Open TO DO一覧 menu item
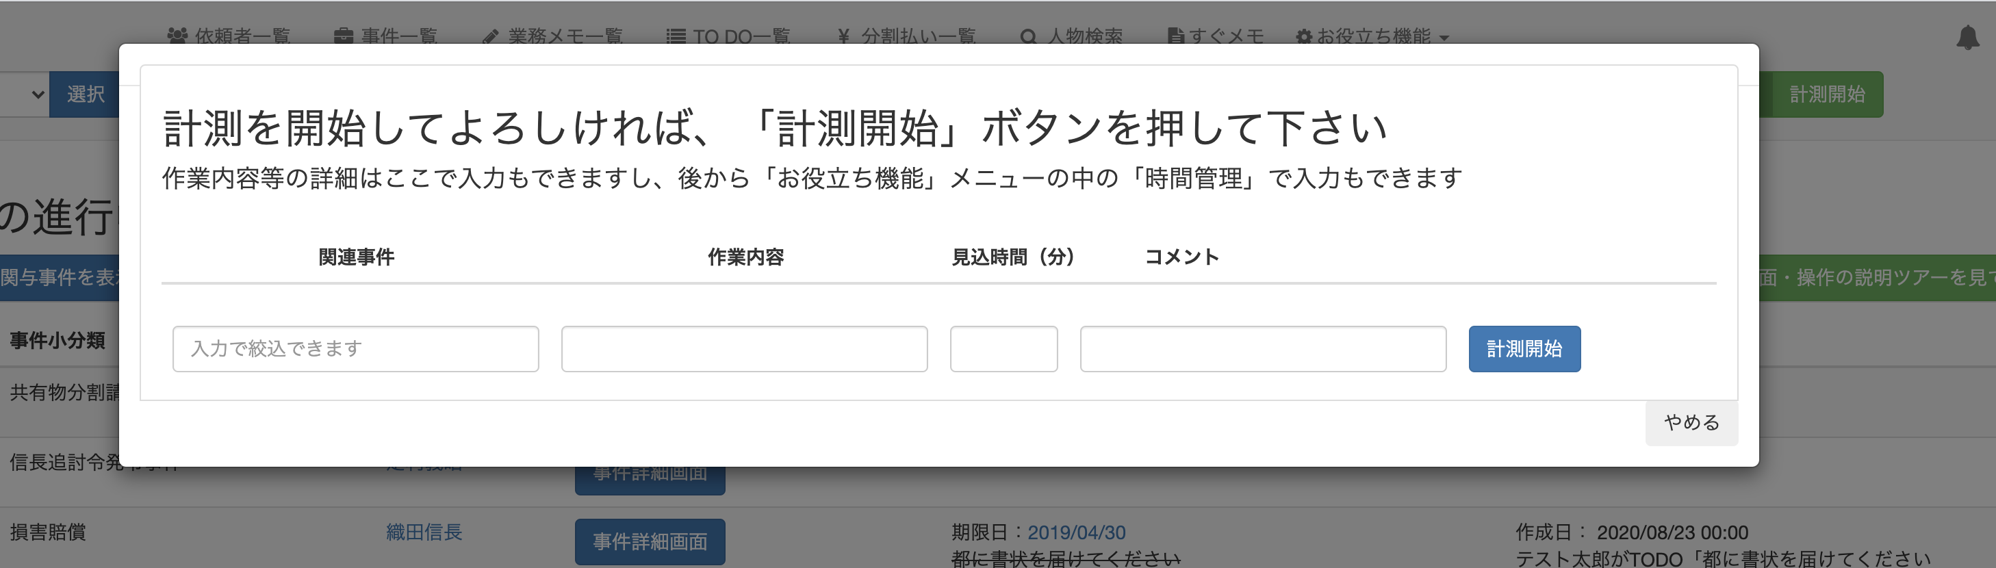This screenshot has width=1996, height=568. pyautogui.click(x=728, y=36)
